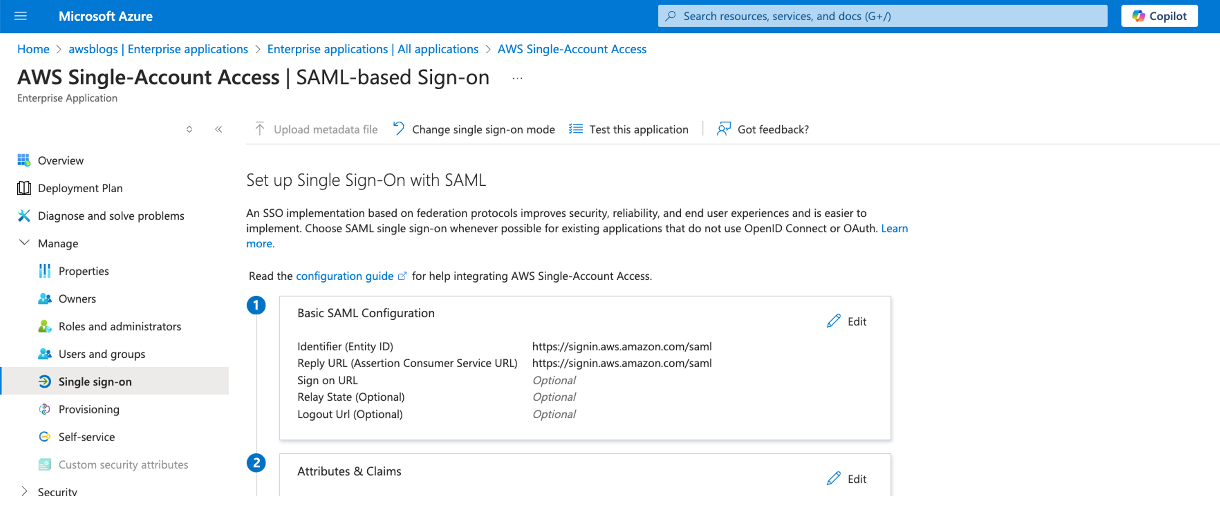Collapse the sidebar with double-chevron icon
The height and width of the screenshot is (509, 1220).
218,130
